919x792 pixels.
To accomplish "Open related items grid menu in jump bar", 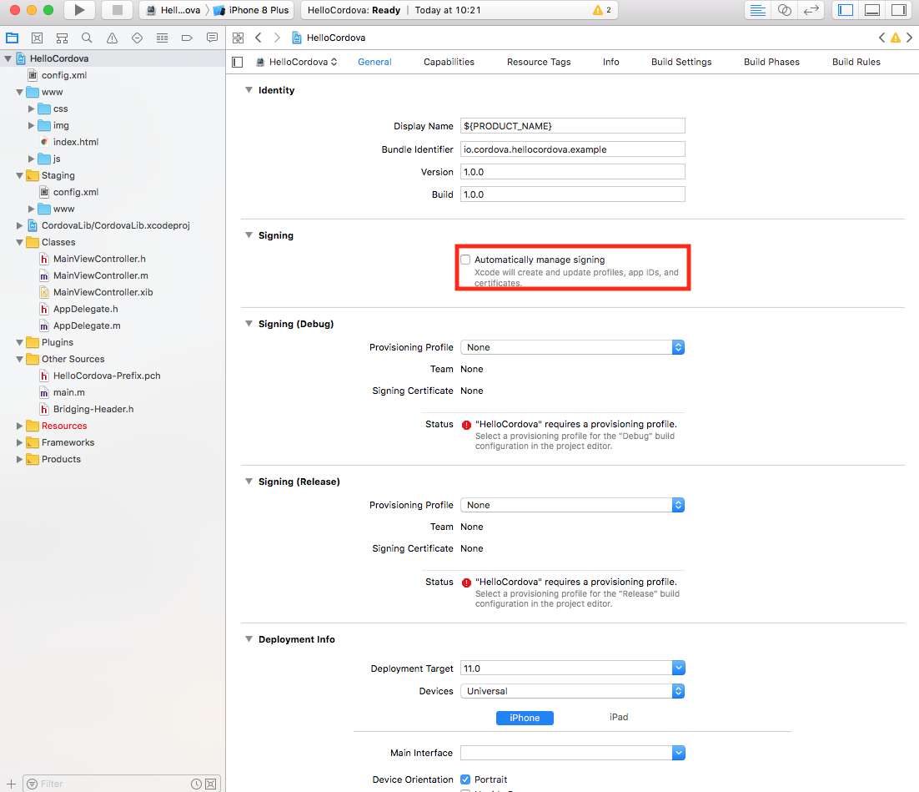I will [238, 38].
